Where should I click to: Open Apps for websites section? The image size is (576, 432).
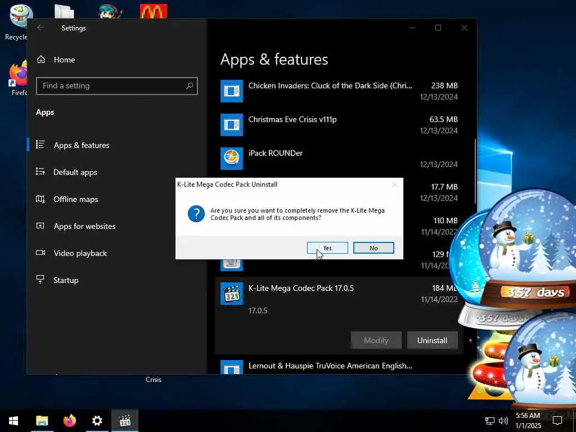tap(84, 226)
